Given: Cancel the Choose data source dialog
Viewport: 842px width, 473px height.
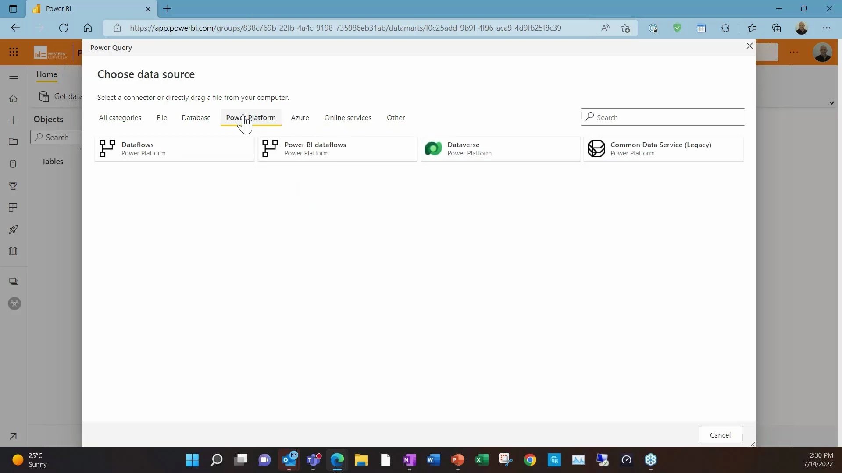Looking at the screenshot, I should (720, 434).
